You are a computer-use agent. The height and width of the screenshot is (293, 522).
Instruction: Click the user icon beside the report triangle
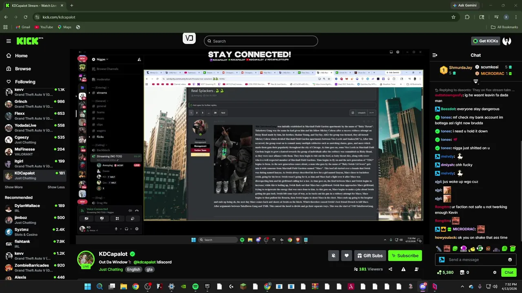[416, 269]
